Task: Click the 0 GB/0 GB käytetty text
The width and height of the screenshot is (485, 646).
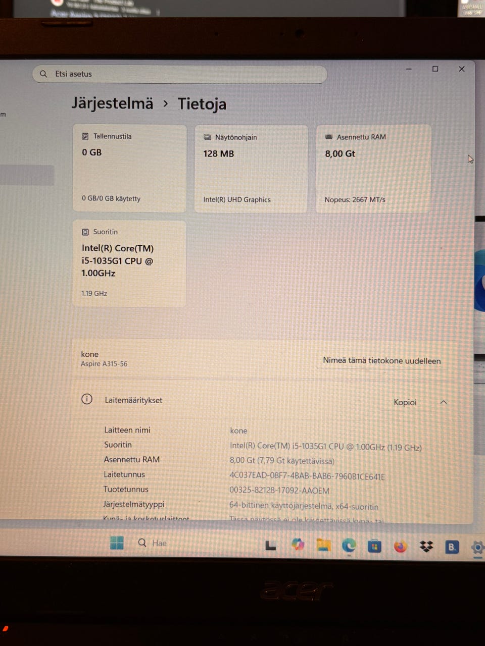Action: [x=111, y=199]
